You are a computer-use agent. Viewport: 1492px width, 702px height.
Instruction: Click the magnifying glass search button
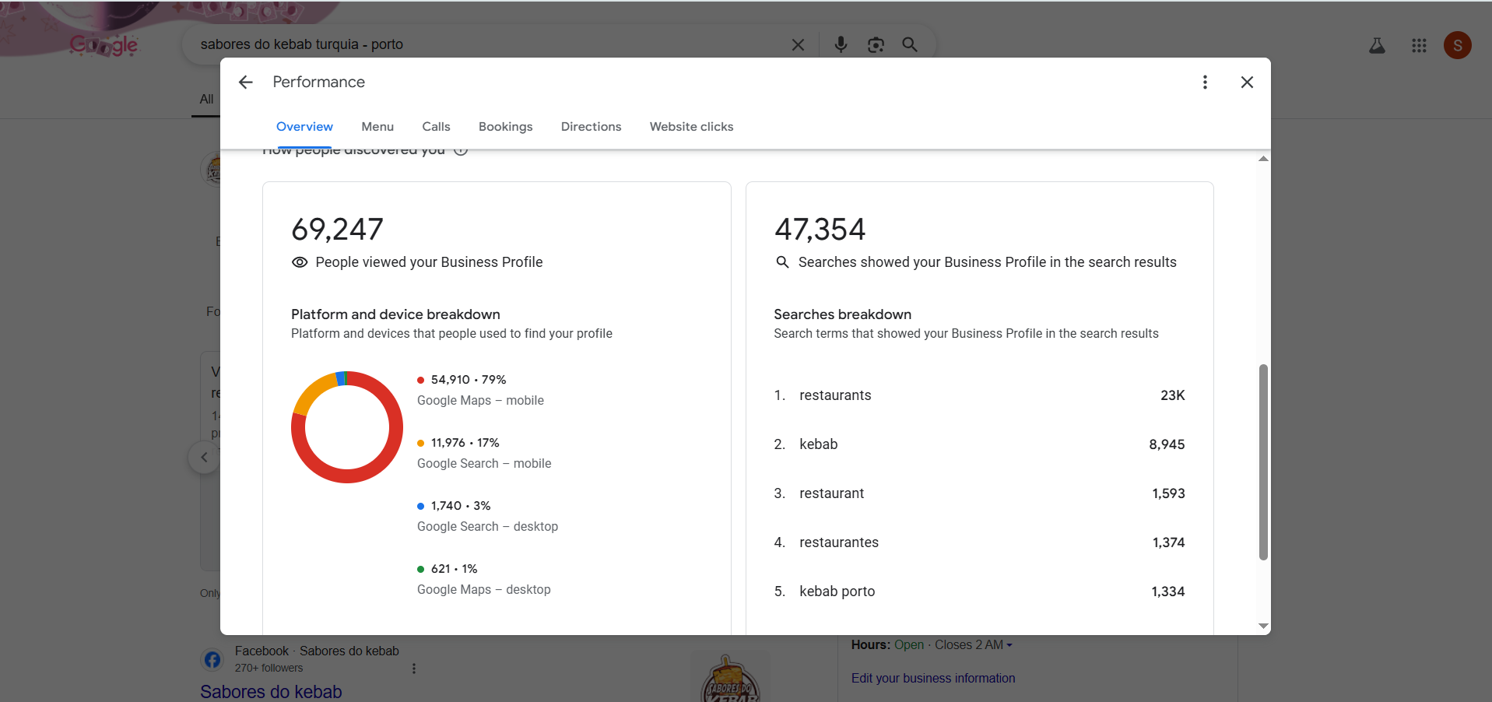[x=910, y=45]
